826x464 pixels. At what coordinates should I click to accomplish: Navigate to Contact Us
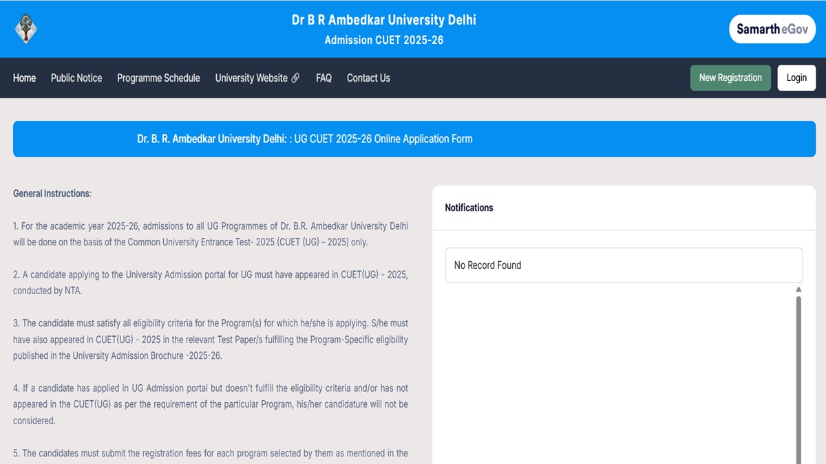click(x=368, y=78)
